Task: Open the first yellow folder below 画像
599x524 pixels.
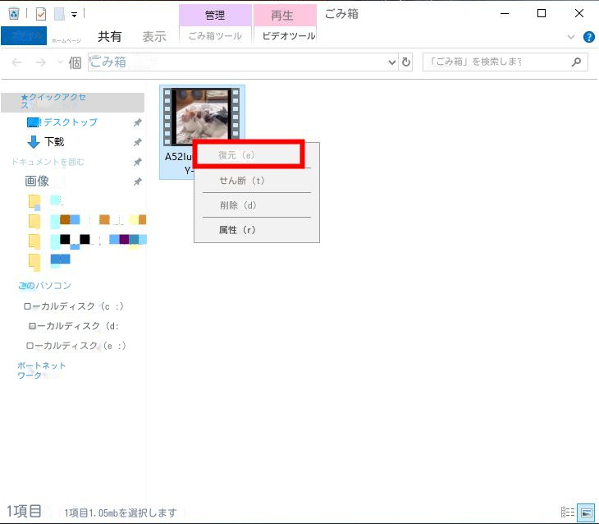Action: 34,202
